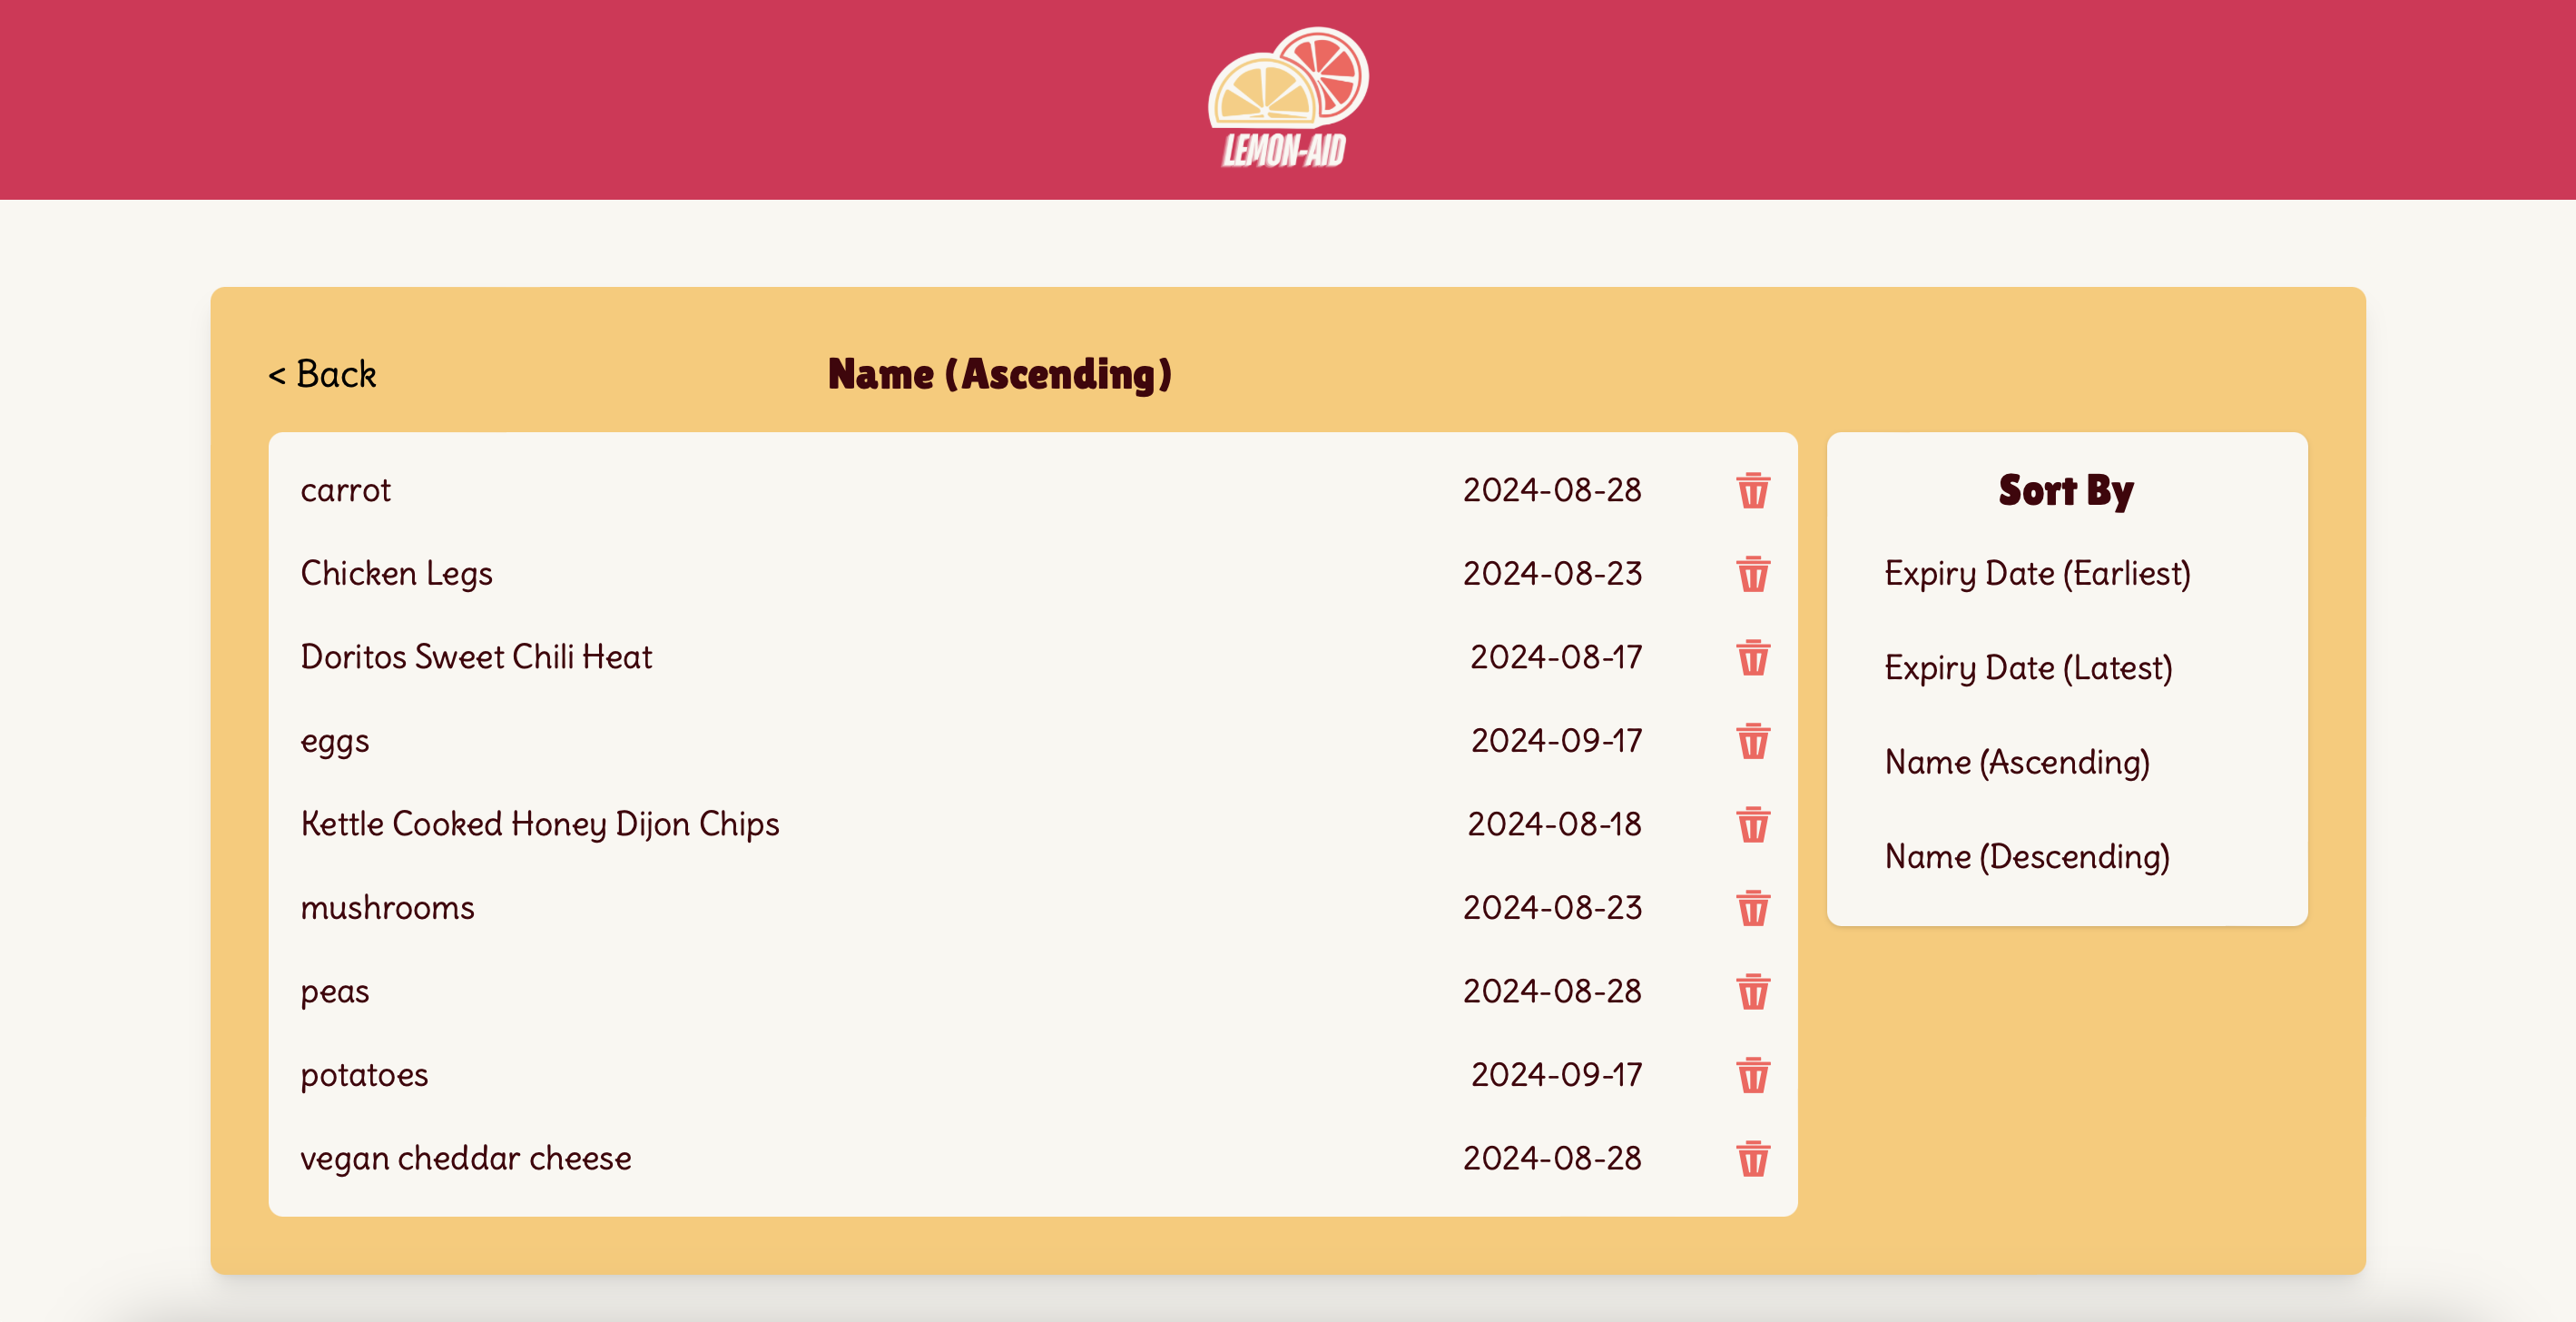Click the vegan cheddar cheese name

(465, 1158)
